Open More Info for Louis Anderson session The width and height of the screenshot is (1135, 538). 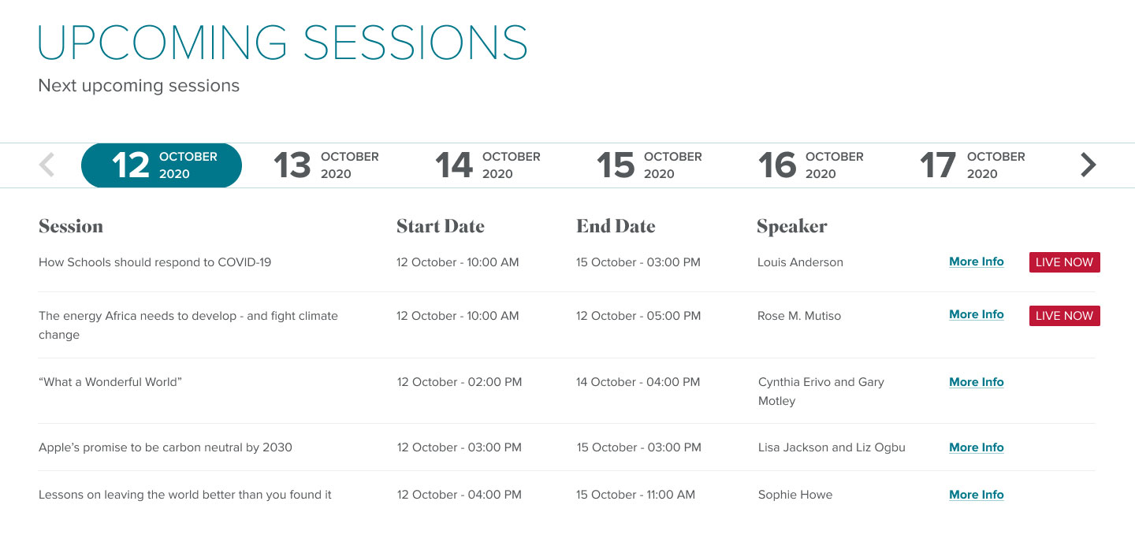click(x=977, y=262)
